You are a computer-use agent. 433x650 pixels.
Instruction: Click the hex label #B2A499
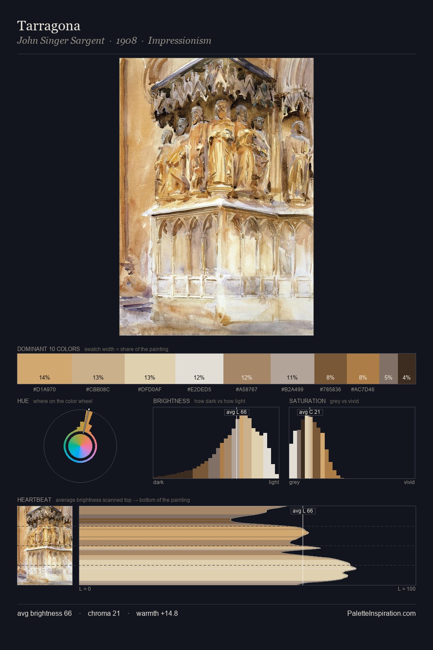292,390
